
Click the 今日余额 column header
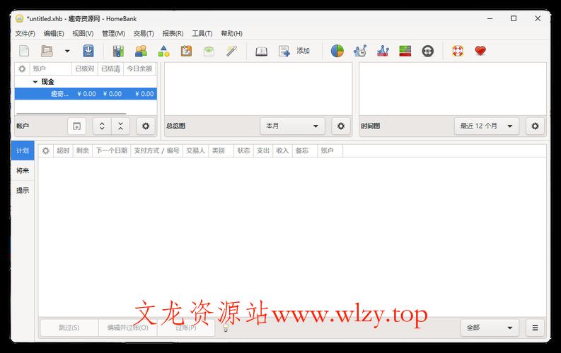(x=139, y=68)
